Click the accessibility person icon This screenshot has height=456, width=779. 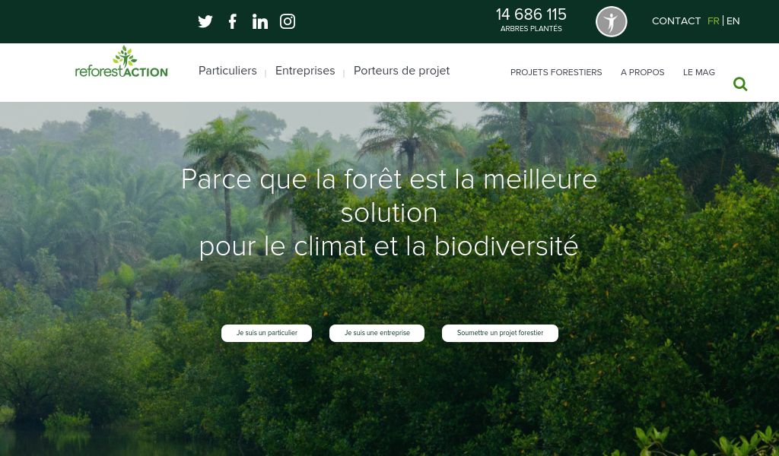click(x=611, y=22)
